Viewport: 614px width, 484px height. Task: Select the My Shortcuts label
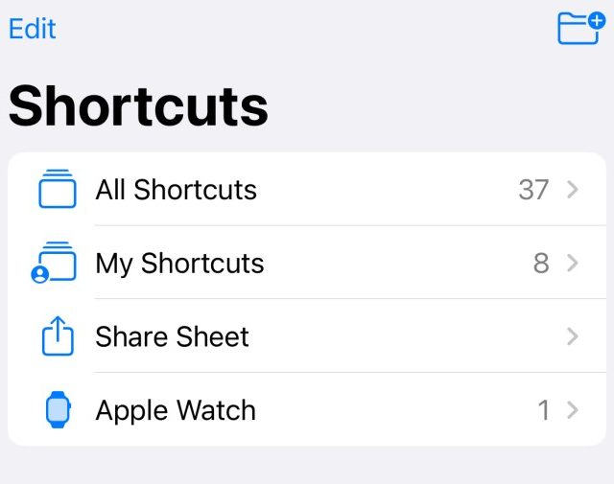click(x=179, y=264)
